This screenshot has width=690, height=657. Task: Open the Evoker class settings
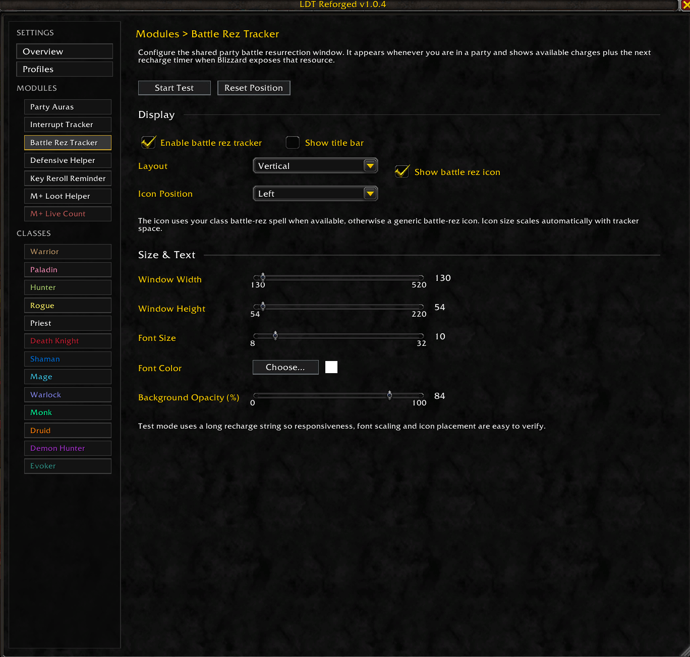click(68, 466)
